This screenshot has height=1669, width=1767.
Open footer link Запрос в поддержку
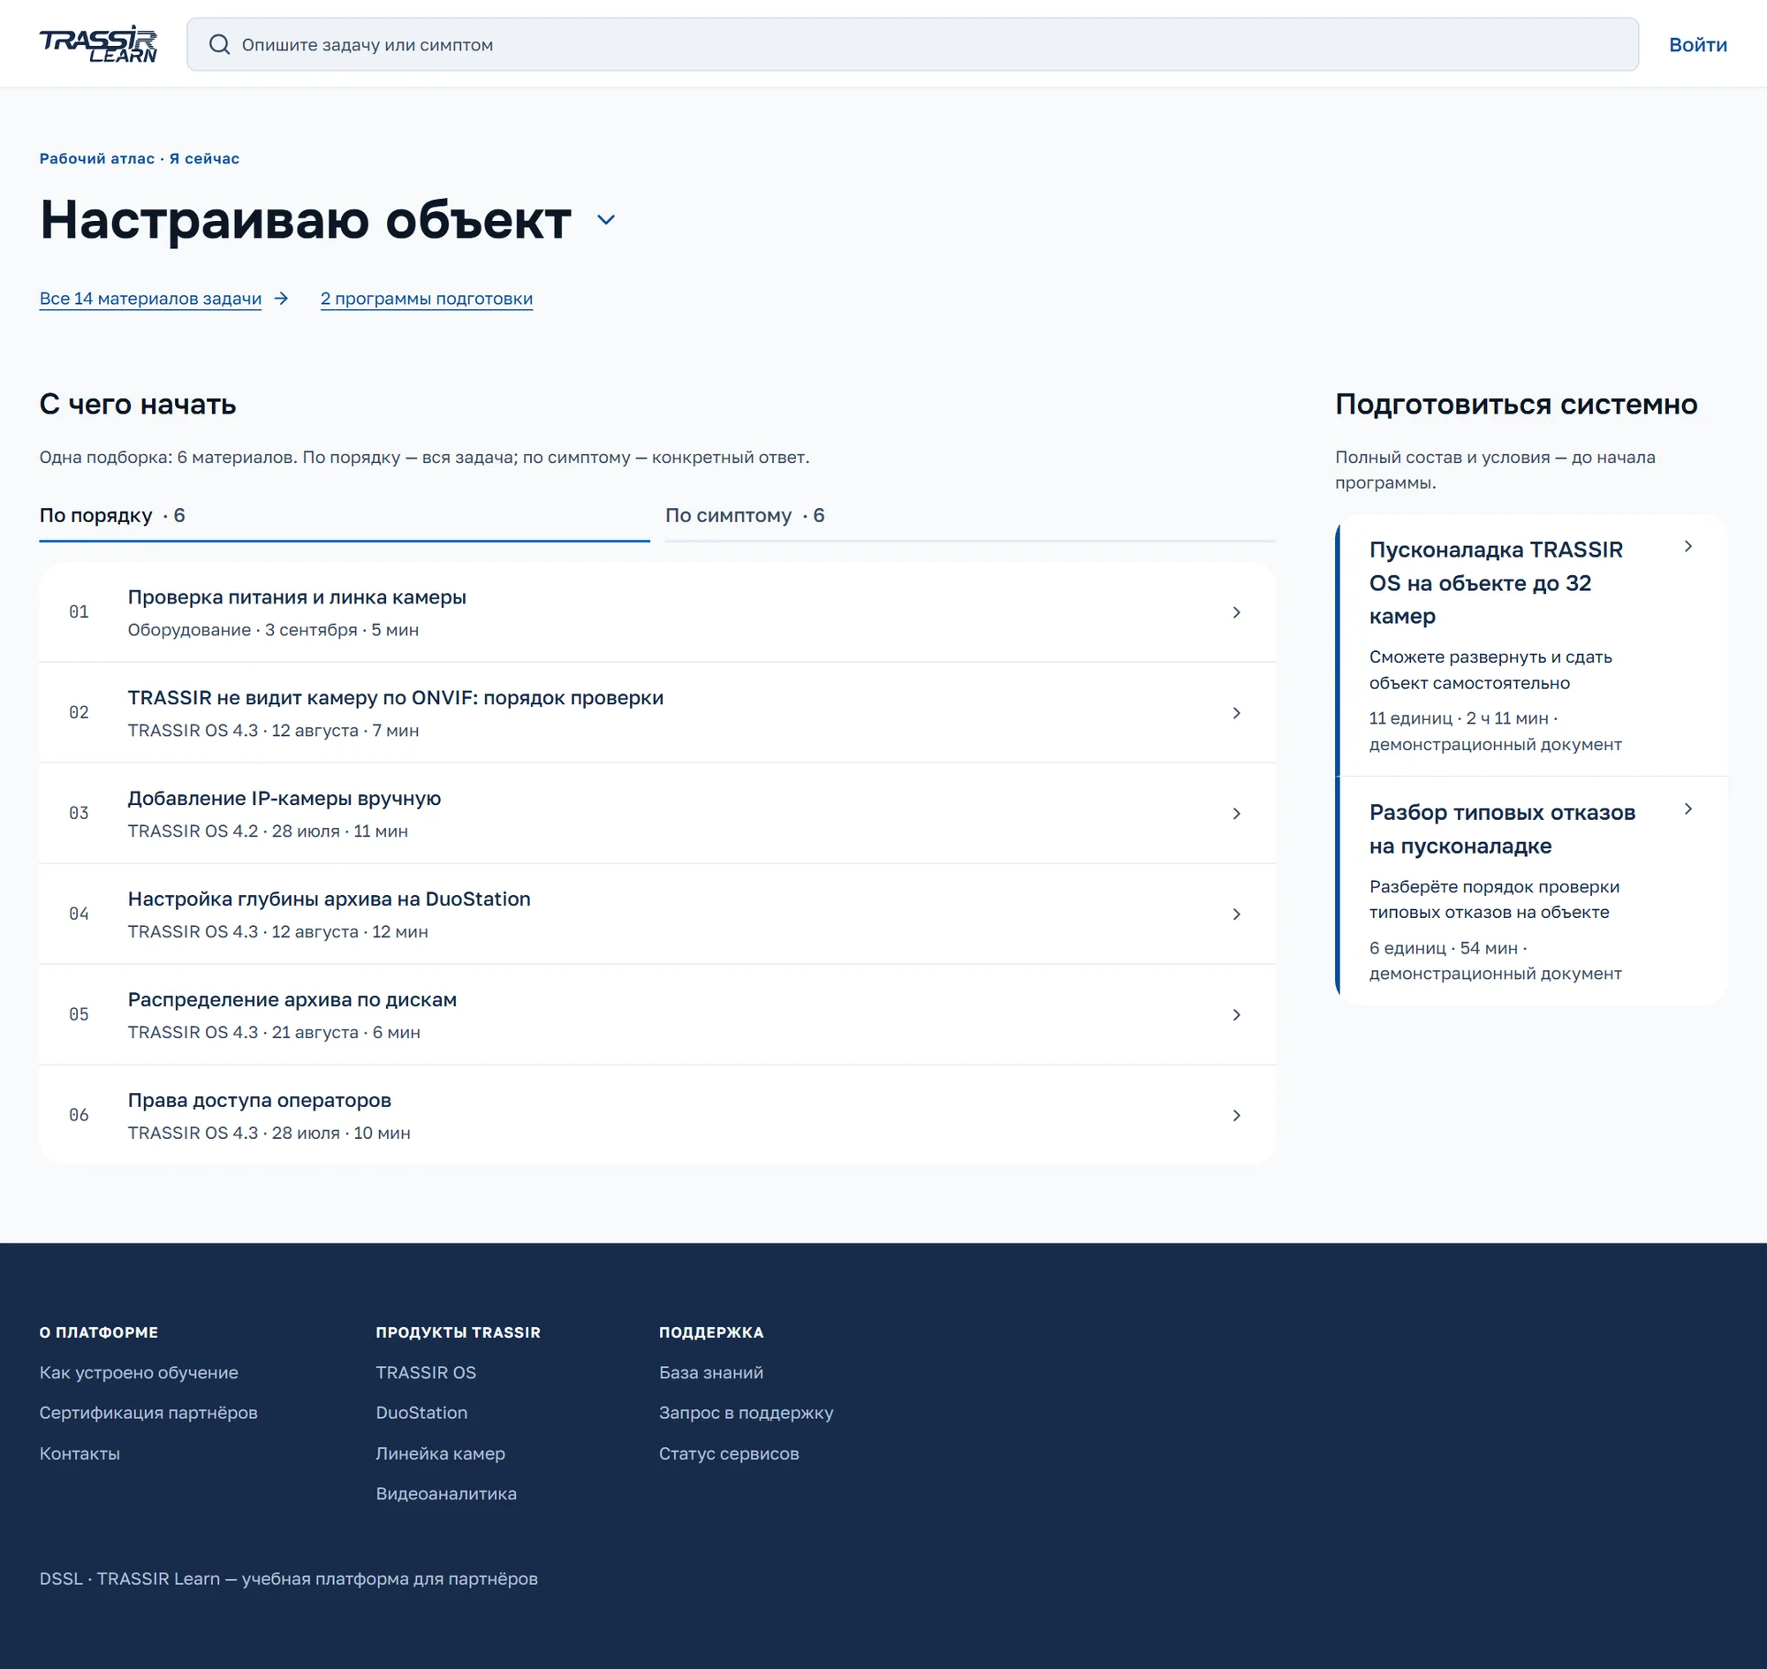746,1413
